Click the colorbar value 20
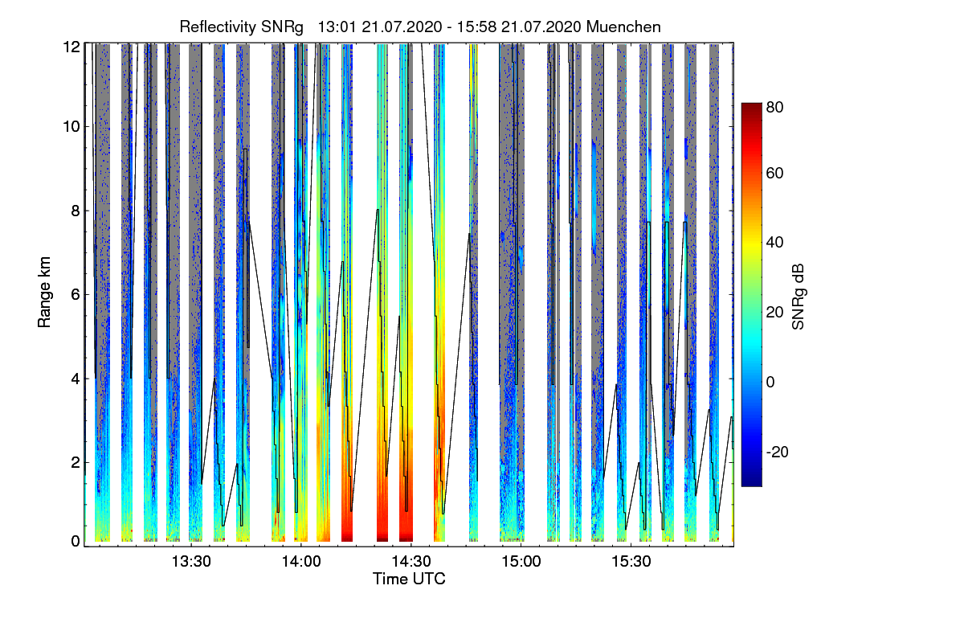Screen dimensions: 964x643 tap(775, 312)
